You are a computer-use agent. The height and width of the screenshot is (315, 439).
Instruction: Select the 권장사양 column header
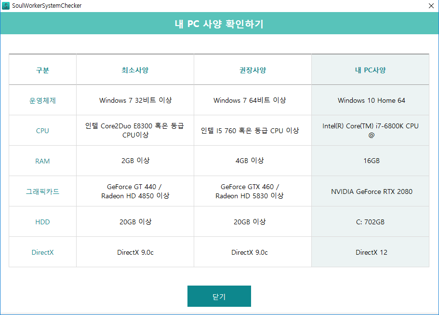coord(253,70)
